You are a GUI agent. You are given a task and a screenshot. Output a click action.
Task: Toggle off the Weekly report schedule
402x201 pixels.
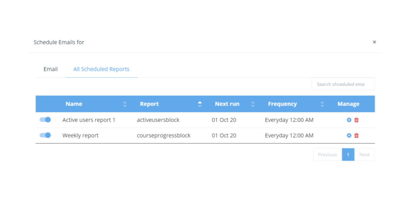coord(45,135)
